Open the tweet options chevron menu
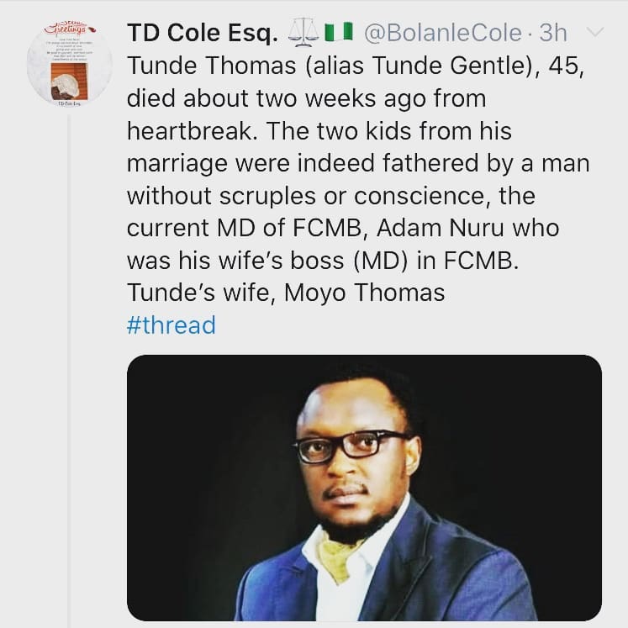Viewport: 628px width, 628px height. [x=594, y=32]
